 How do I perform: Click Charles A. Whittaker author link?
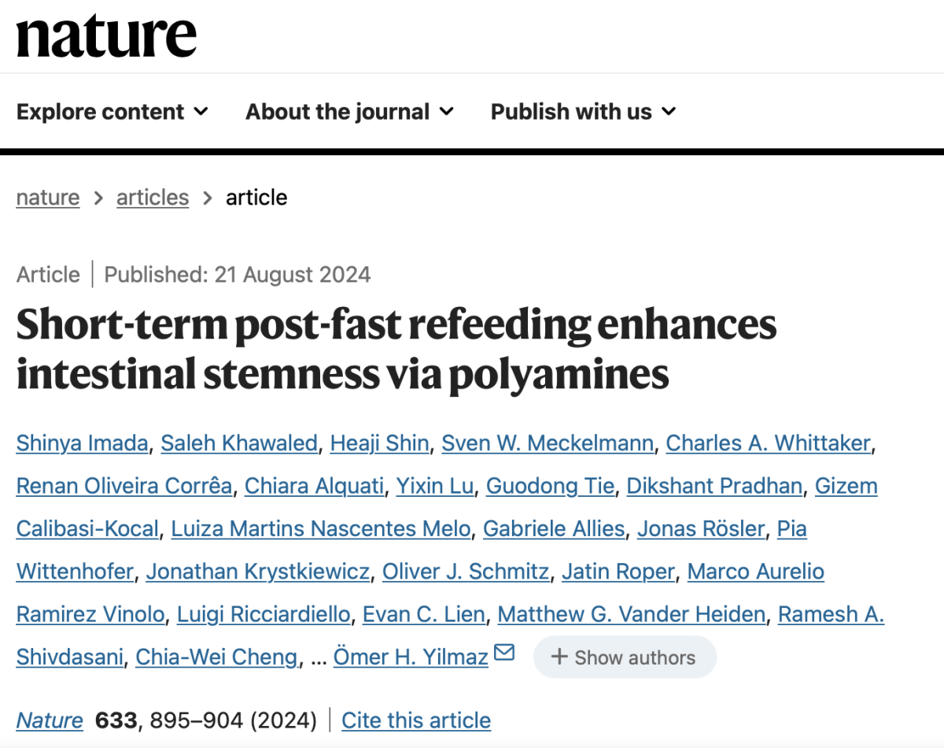tap(769, 443)
